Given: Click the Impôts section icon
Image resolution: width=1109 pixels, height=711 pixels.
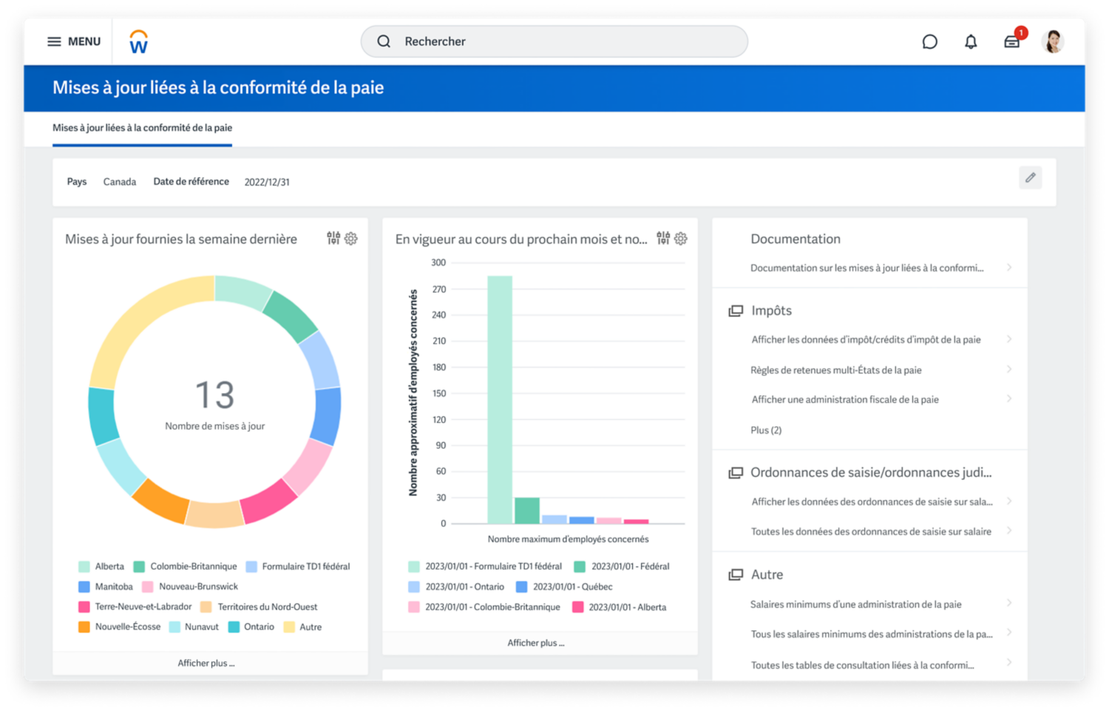Looking at the screenshot, I should click(x=736, y=311).
